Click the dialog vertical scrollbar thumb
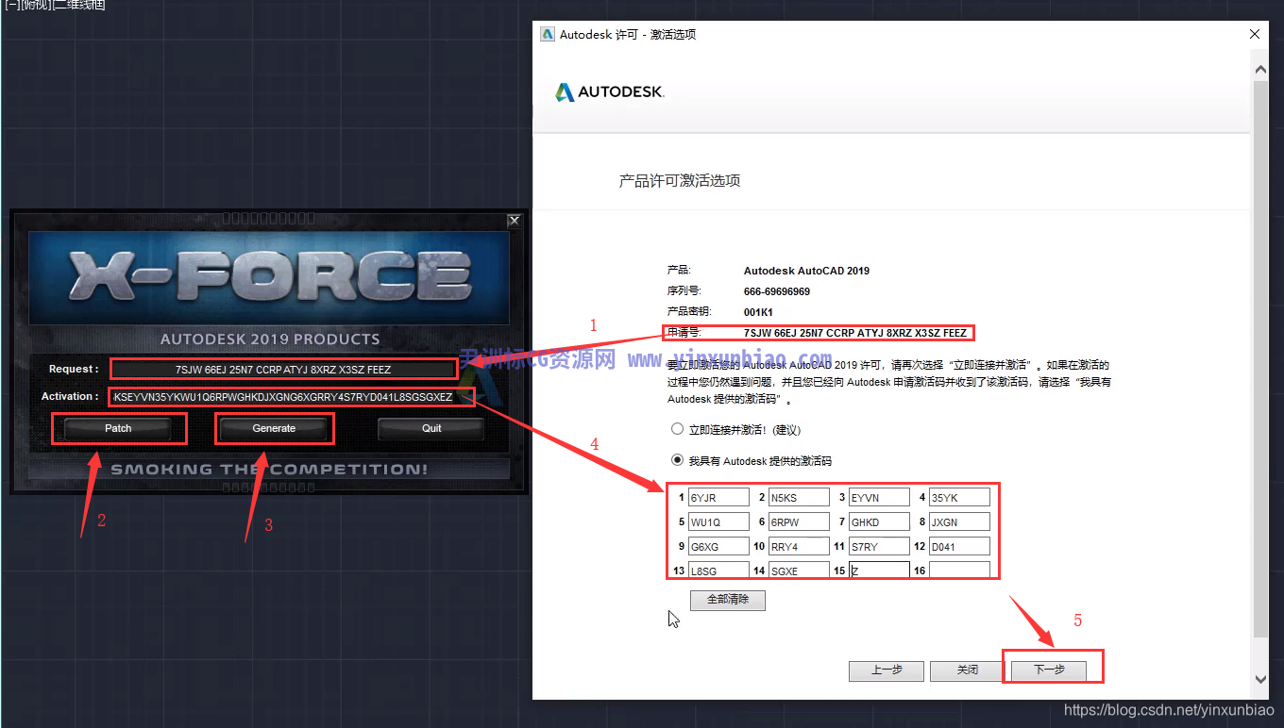This screenshot has height=728, width=1284. 1260,358
